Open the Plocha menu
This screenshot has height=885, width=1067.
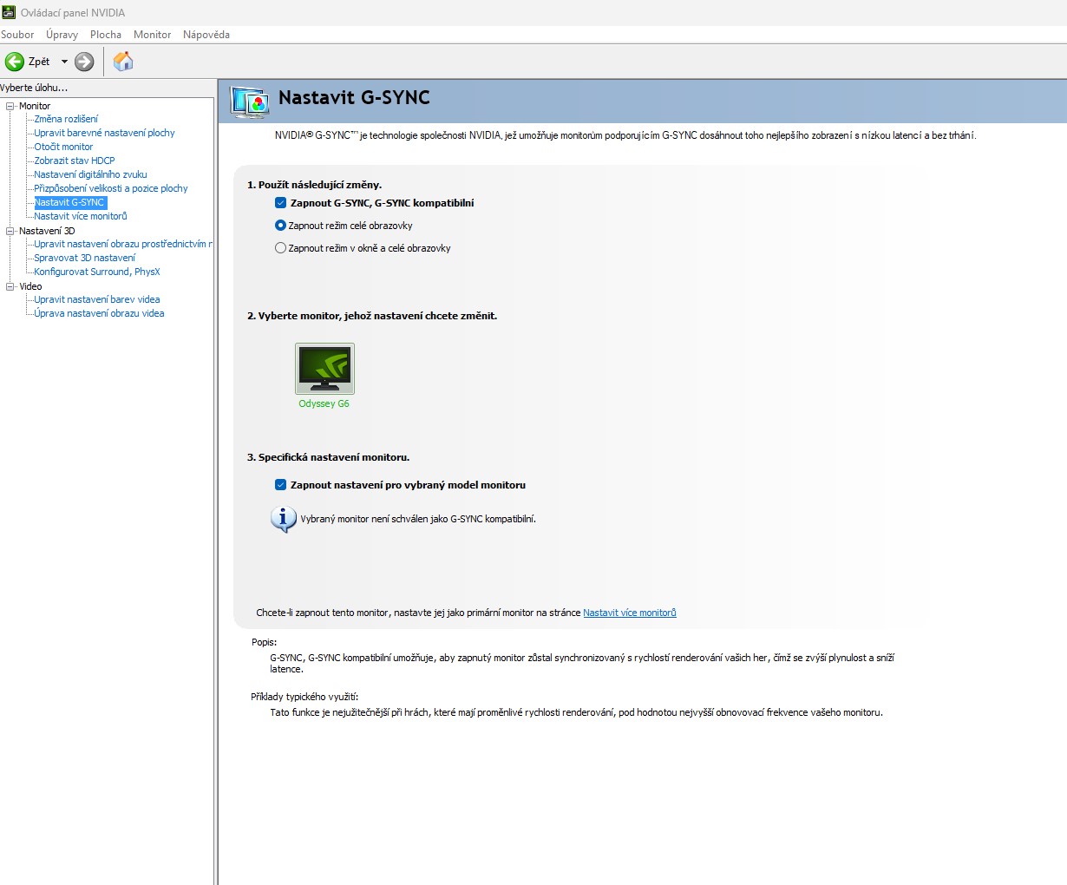(106, 35)
